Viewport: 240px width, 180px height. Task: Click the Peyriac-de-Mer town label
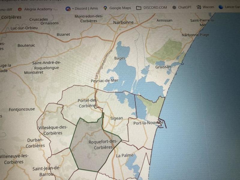pyautogui.click(x=104, y=81)
